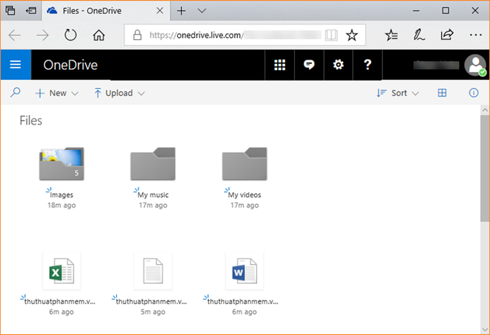The width and height of the screenshot is (490, 335).
Task: Share this page
Action: 447,35
